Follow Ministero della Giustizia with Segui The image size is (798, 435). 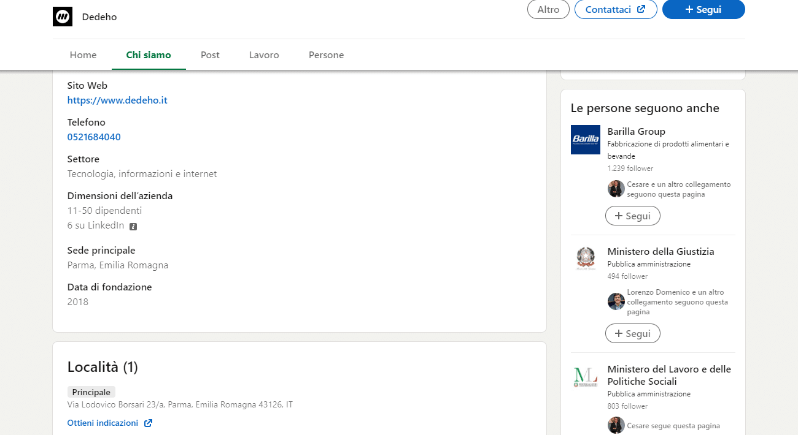[633, 333]
